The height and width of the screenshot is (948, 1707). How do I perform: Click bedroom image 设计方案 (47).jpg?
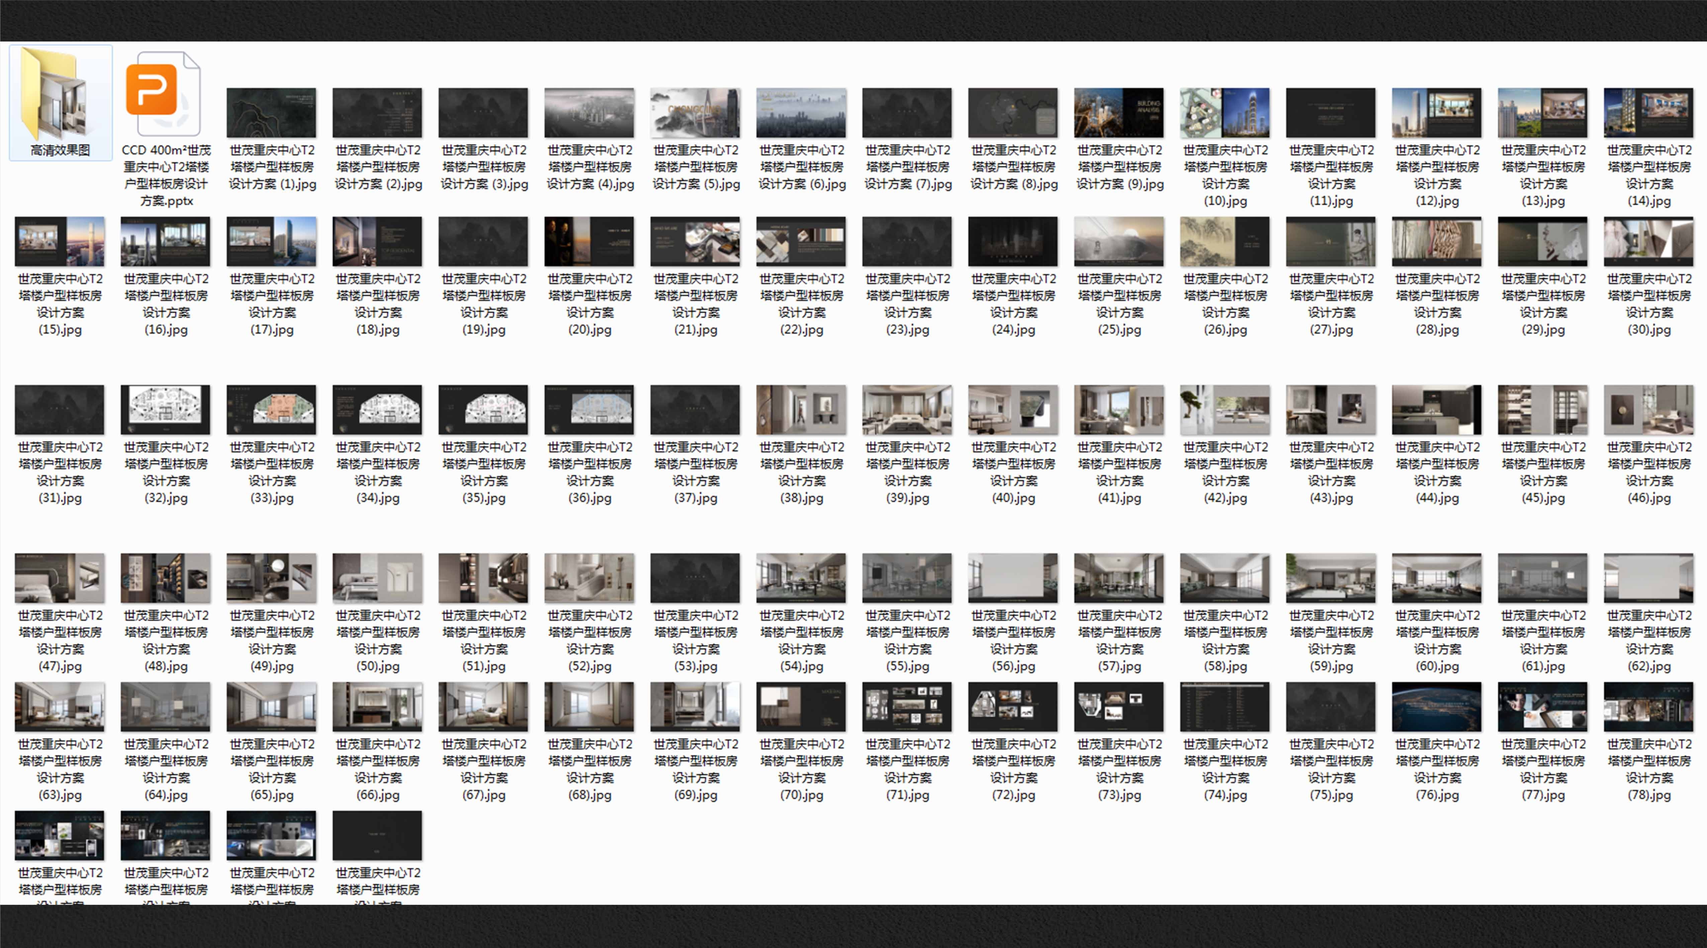[60, 578]
